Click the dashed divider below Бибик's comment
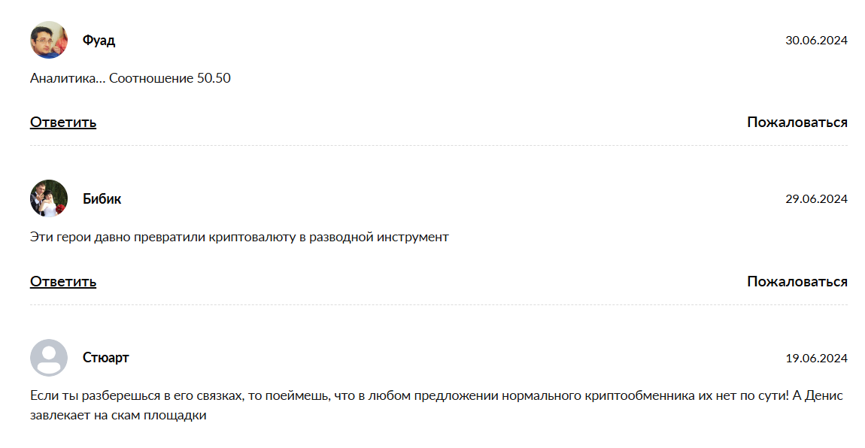 [x=439, y=304]
